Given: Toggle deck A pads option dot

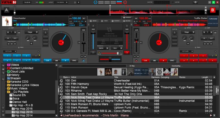Looking at the screenshot, I should (x=38, y=51).
